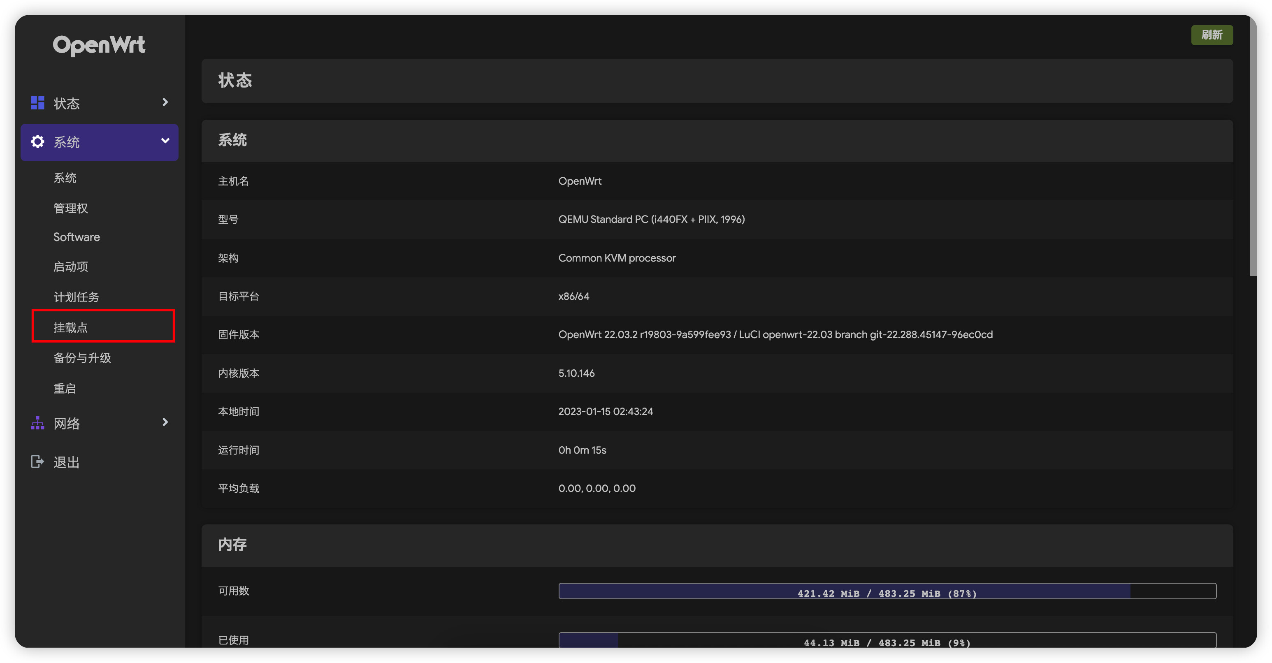This screenshot has height=663, width=1272.
Task: Click the green 刷新 button
Action: pyautogui.click(x=1212, y=35)
